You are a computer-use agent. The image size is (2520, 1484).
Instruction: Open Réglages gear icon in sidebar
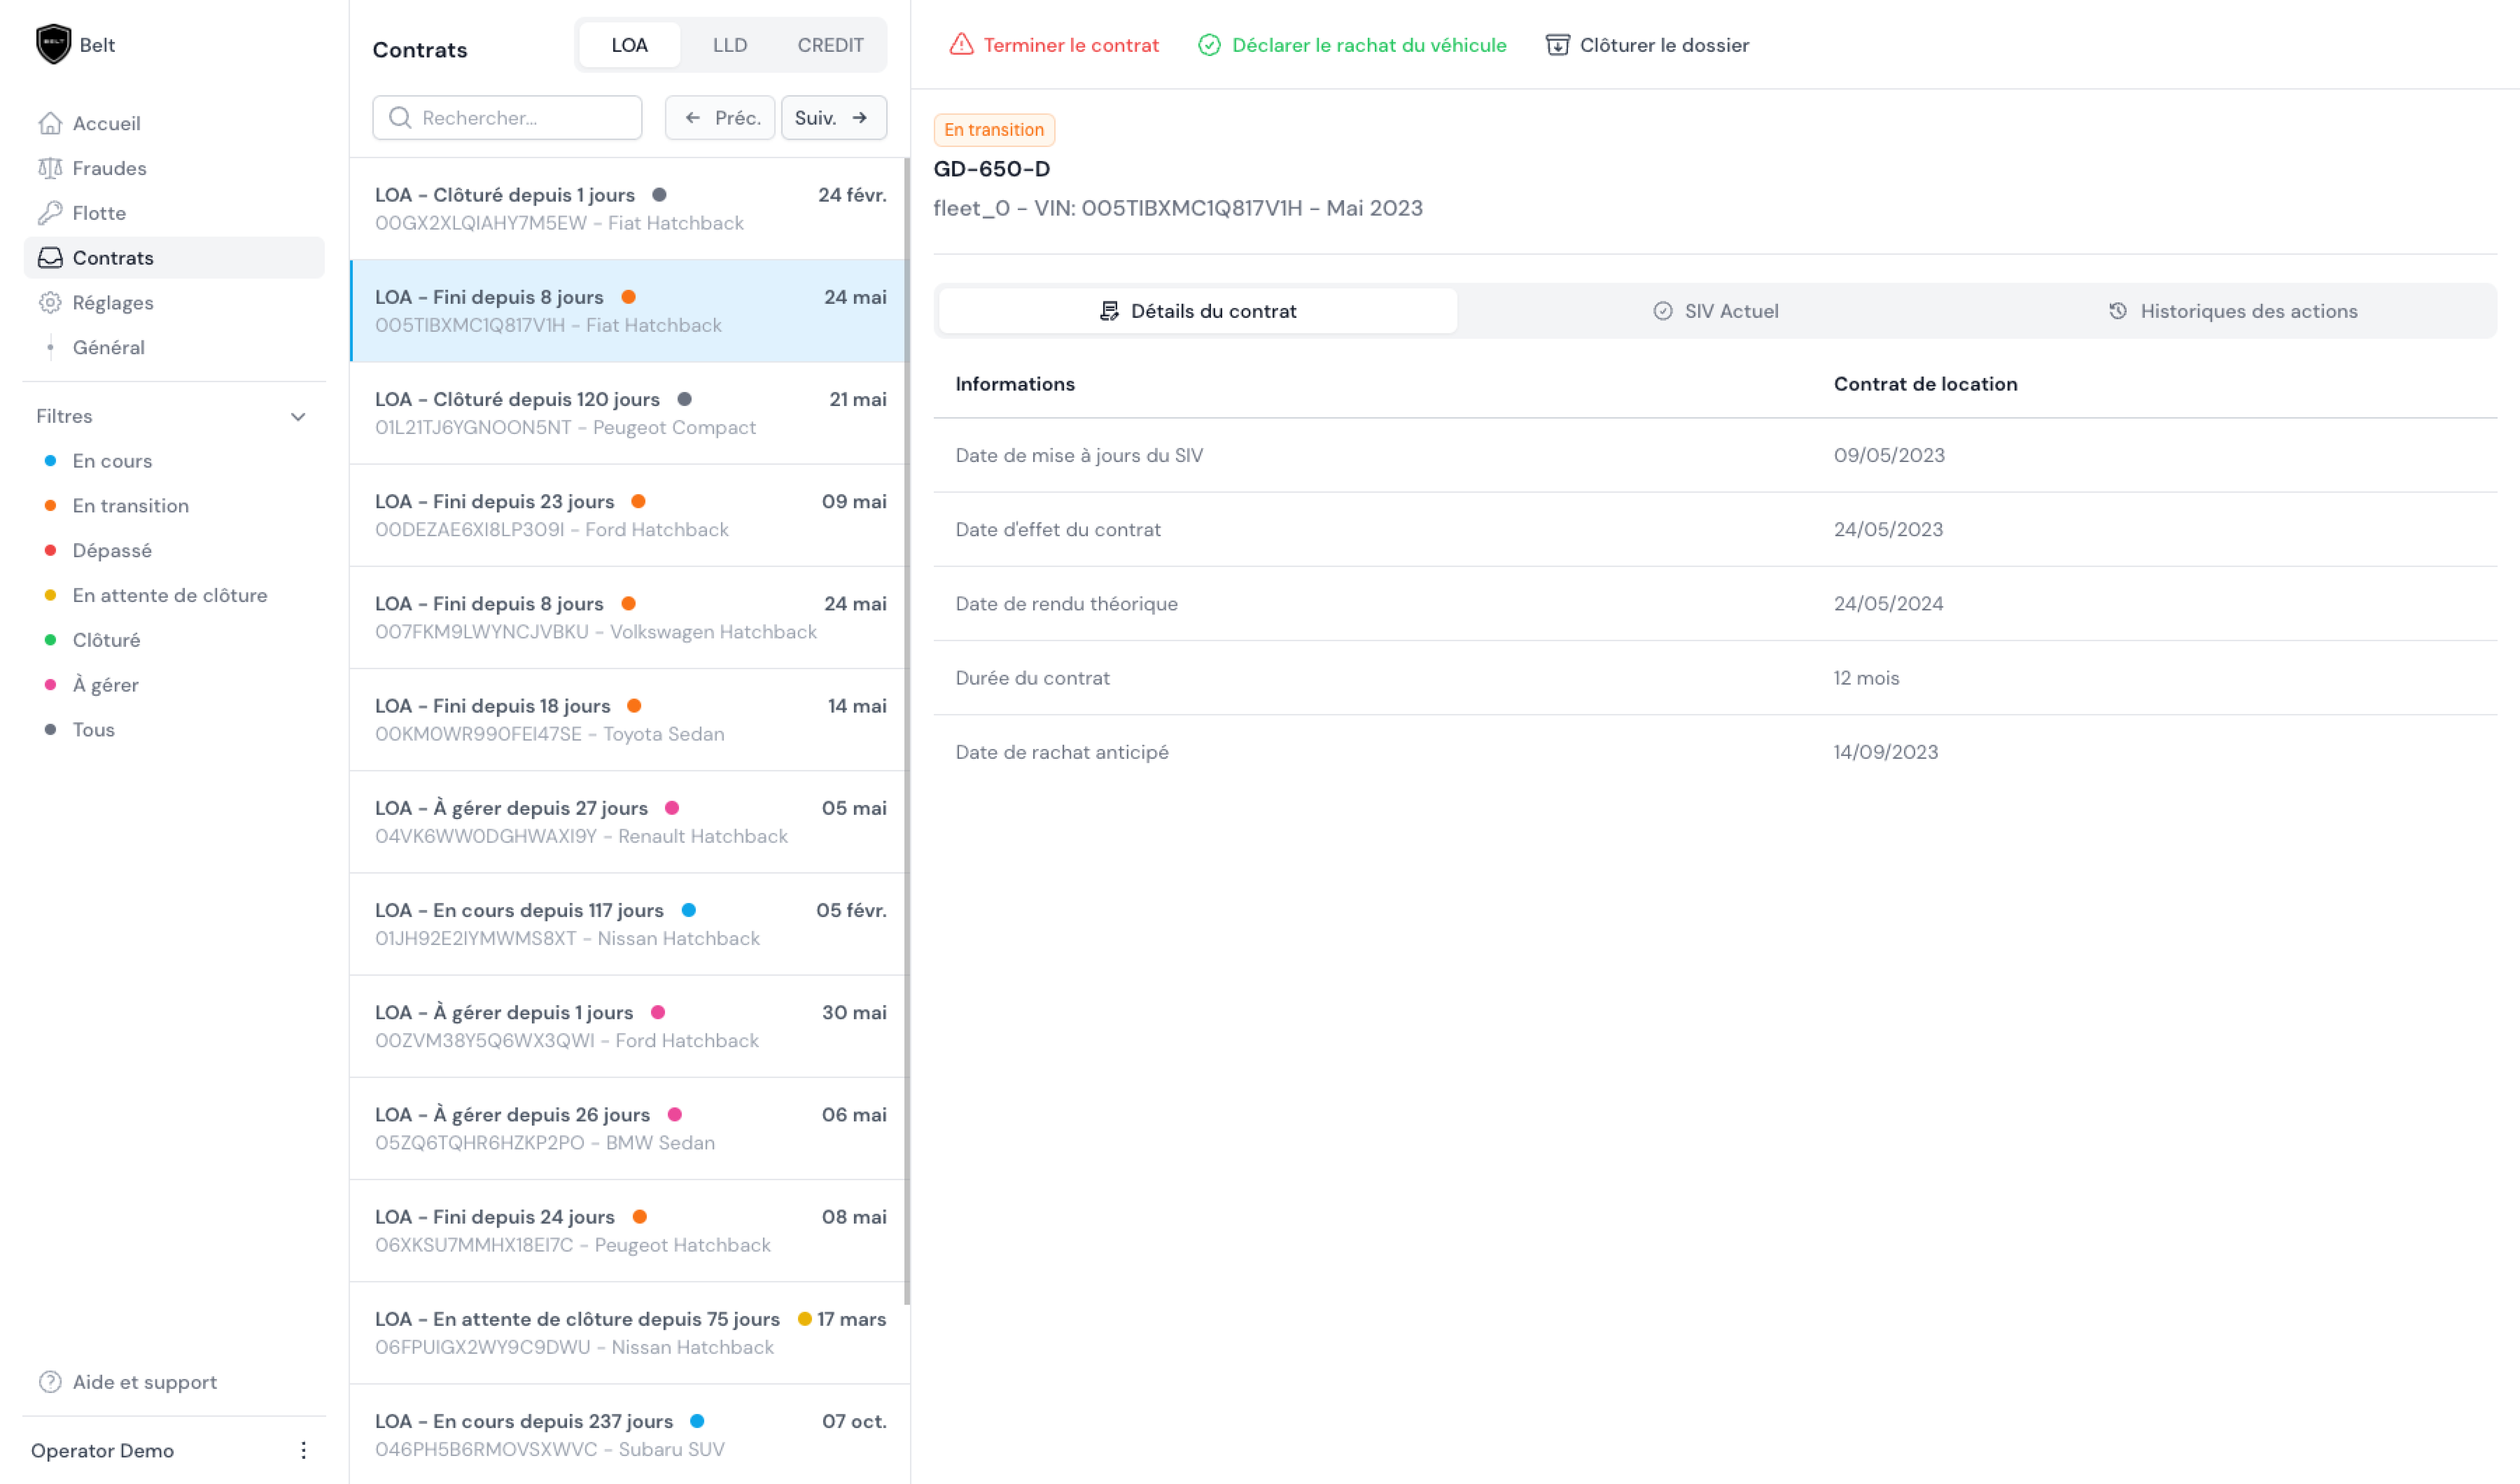pos(50,303)
